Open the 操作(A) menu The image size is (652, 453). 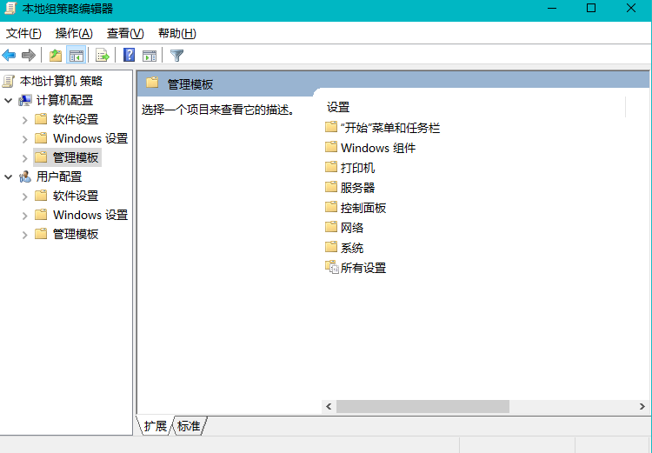[74, 33]
